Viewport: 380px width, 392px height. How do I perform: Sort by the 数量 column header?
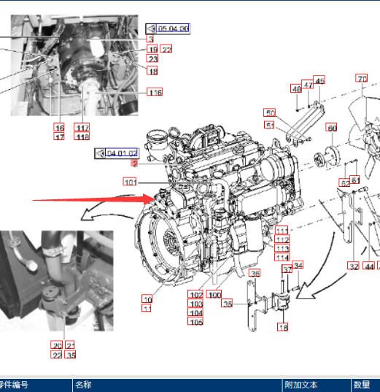pyautogui.click(x=365, y=385)
